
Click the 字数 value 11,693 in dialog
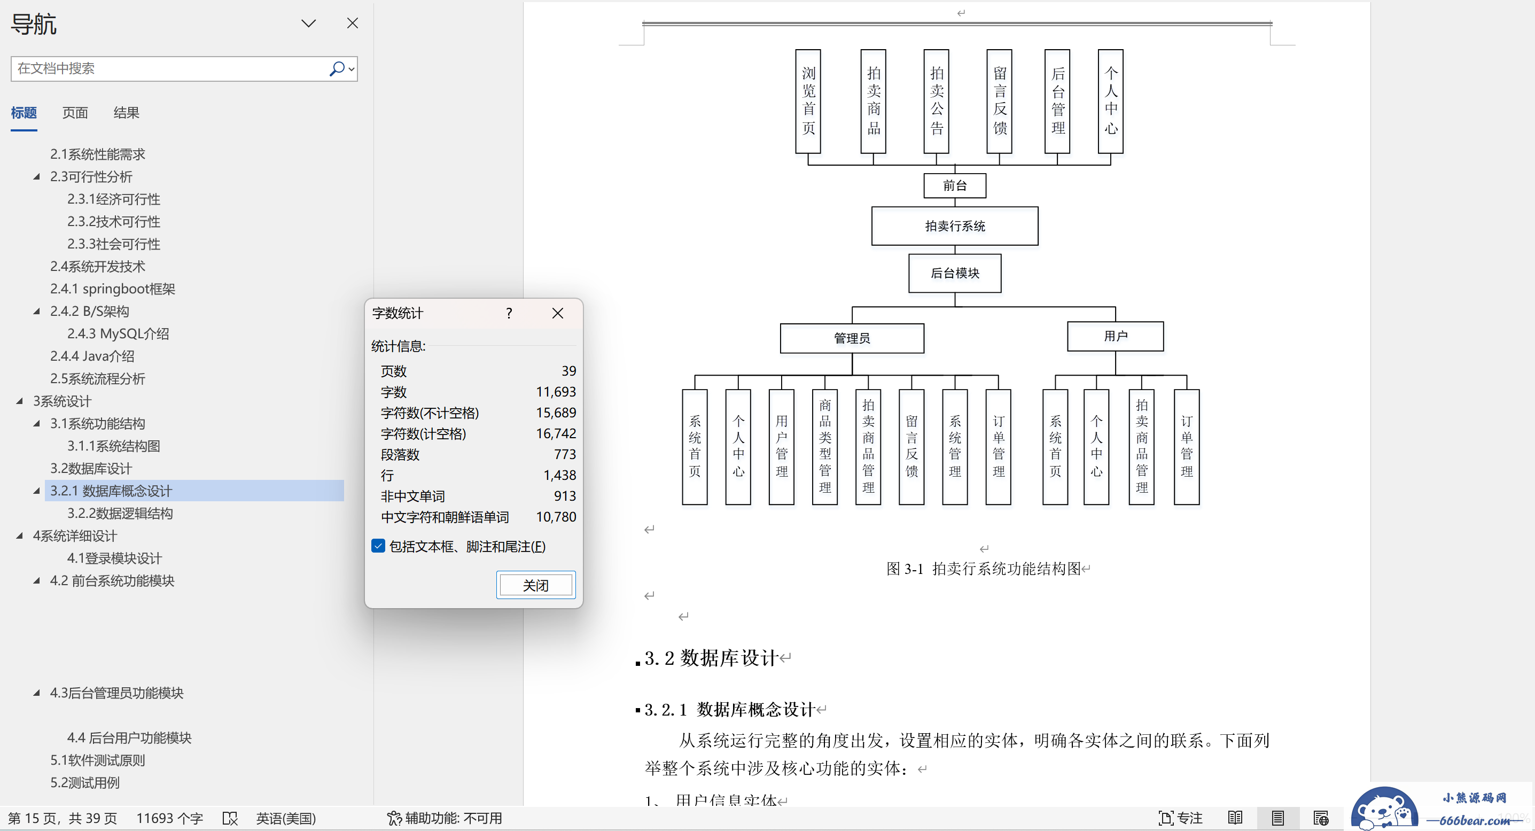pos(556,392)
